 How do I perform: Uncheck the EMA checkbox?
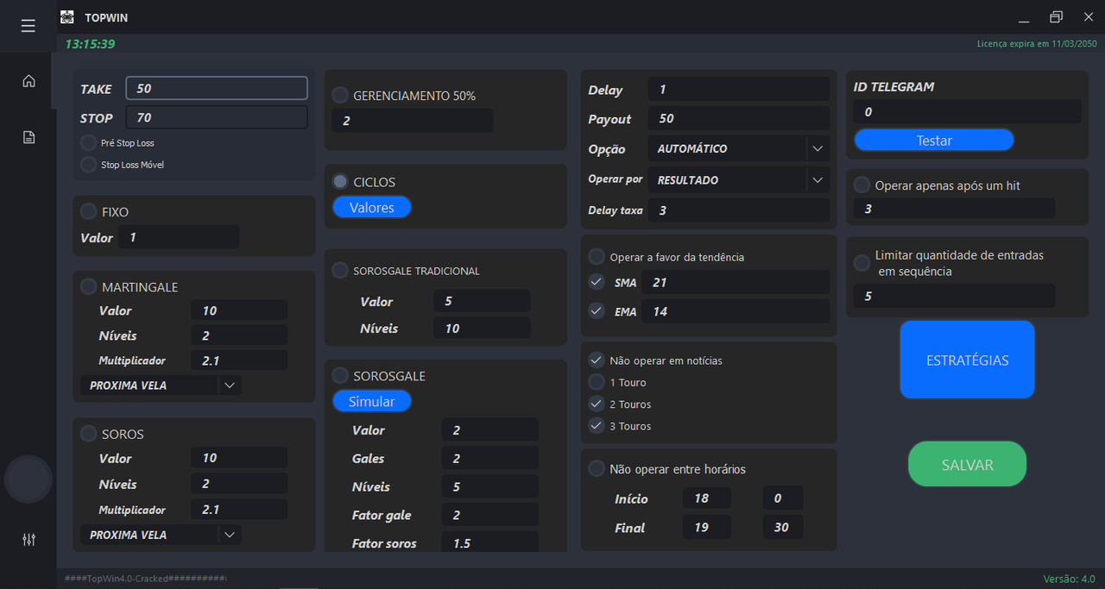(597, 311)
